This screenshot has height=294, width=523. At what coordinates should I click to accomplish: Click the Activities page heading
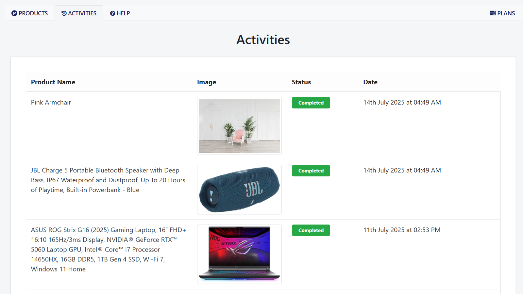click(x=263, y=40)
